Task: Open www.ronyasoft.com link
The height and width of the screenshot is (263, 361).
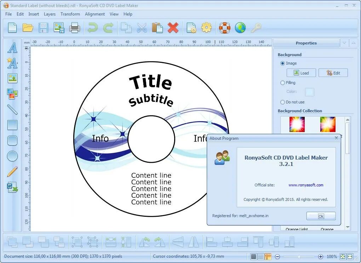Action: click(306, 185)
